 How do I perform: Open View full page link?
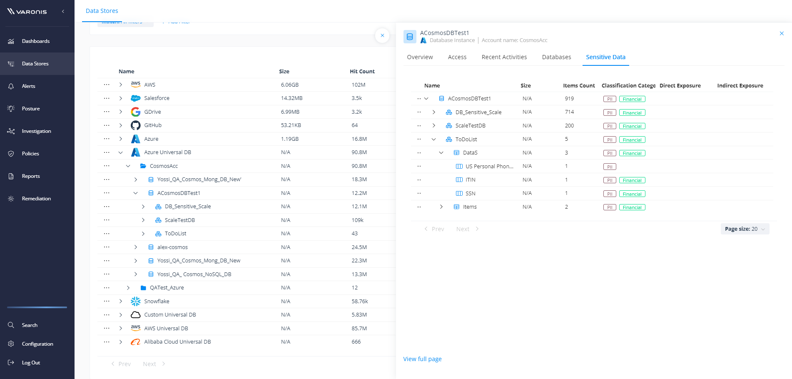[x=422, y=359]
